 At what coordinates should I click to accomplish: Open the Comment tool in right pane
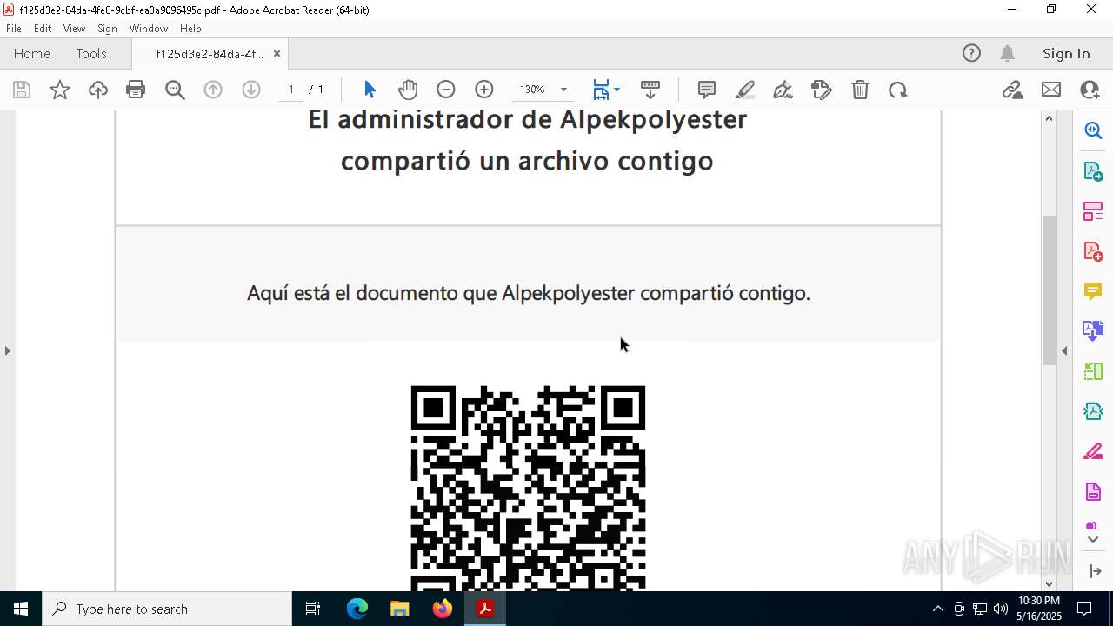pos(1093,291)
